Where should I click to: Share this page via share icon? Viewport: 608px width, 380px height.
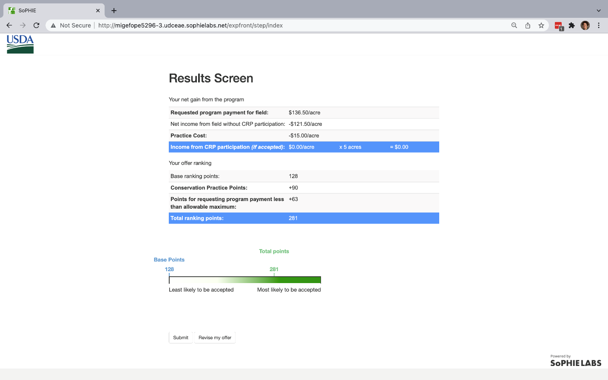point(528,26)
